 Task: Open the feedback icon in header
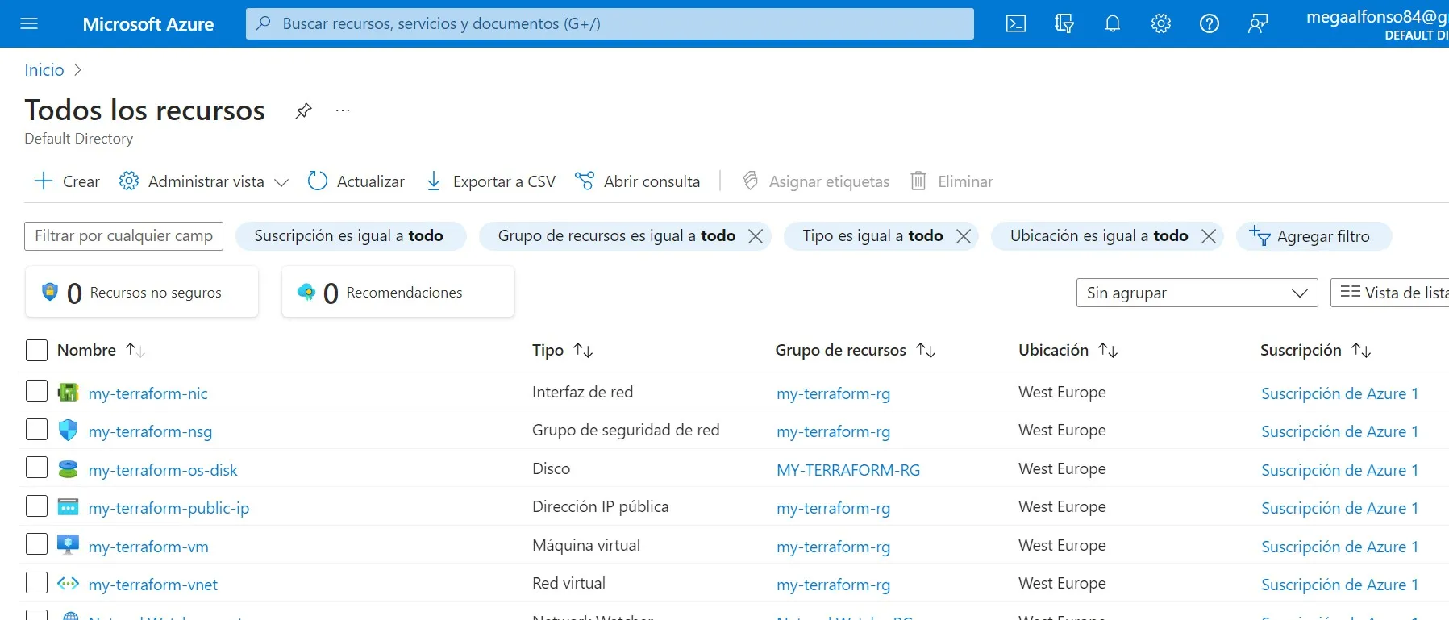(x=1258, y=24)
